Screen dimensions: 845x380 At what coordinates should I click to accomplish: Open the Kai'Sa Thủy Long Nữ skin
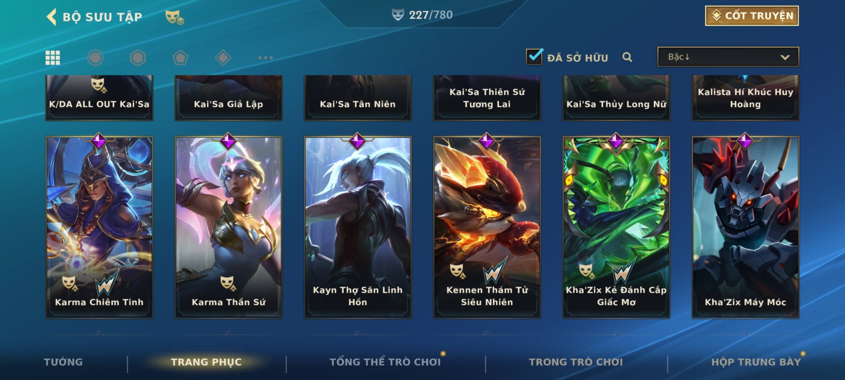[616, 98]
